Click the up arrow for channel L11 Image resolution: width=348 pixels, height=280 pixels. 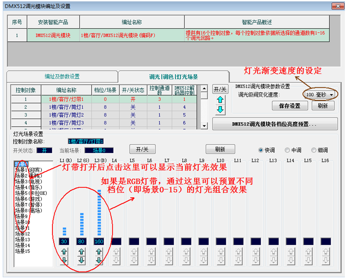click(x=238, y=252)
